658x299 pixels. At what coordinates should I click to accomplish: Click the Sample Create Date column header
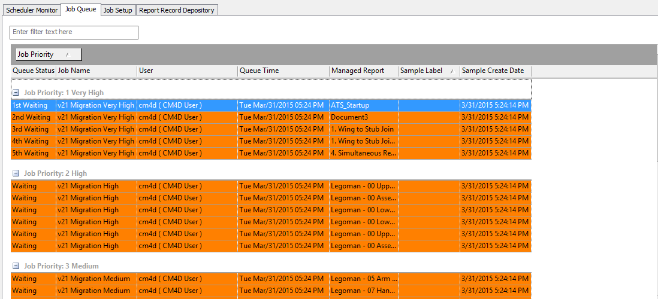pyautogui.click(x=494, y=71)
